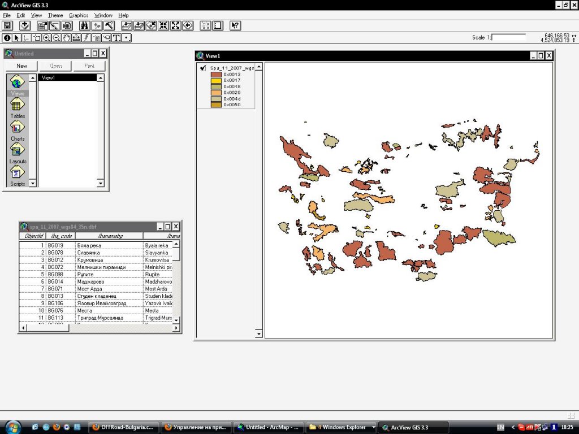Select the Zoom In magnifier tool
579x434 pixels.
[x=46, y=38]
